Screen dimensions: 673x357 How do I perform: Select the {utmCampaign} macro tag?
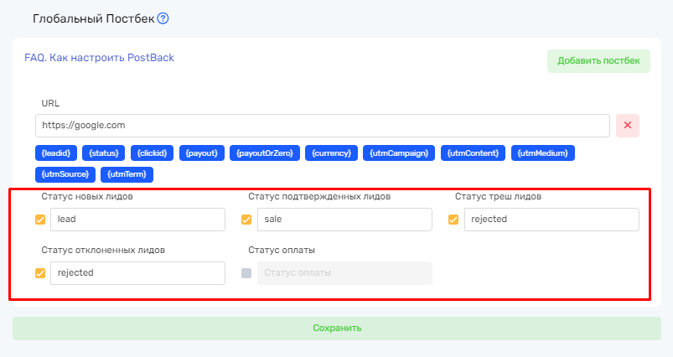coord(400,153)
